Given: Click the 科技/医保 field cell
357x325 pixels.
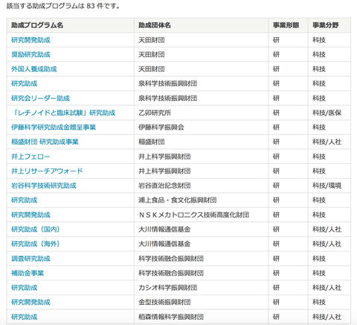Looking at the screenshot, I should pos(329,113).
